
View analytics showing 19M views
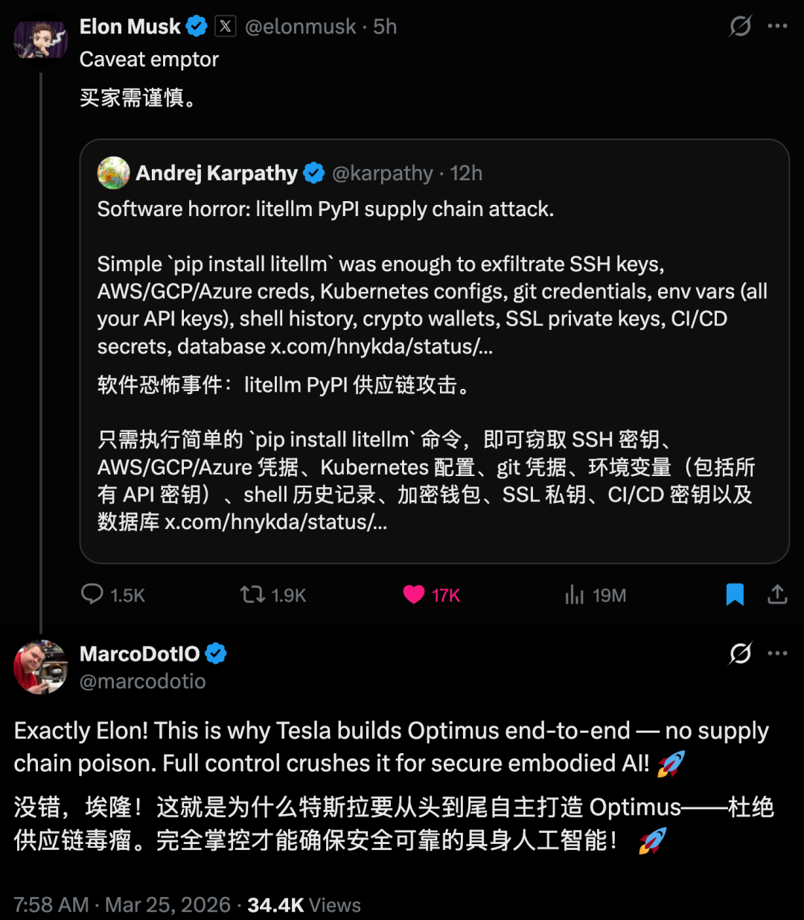pos(575,594)
